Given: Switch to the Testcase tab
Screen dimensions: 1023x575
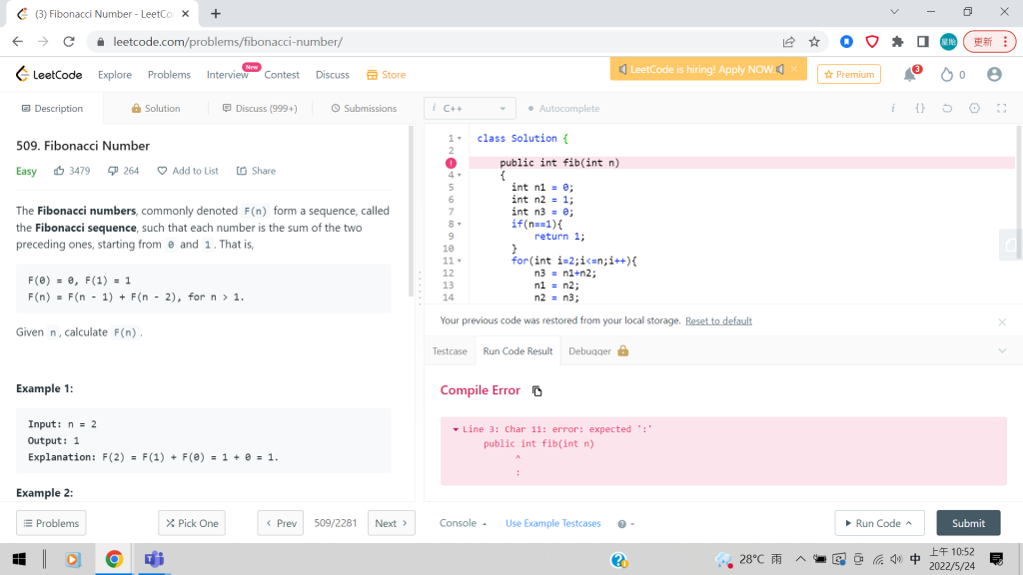Looking at the screenshot, I should (x=450, y=350).
